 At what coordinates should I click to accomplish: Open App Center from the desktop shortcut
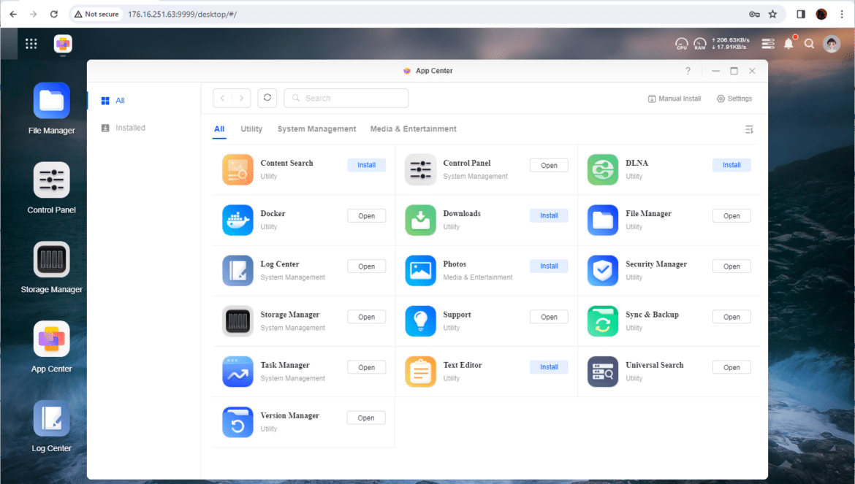tap(52, 339)
